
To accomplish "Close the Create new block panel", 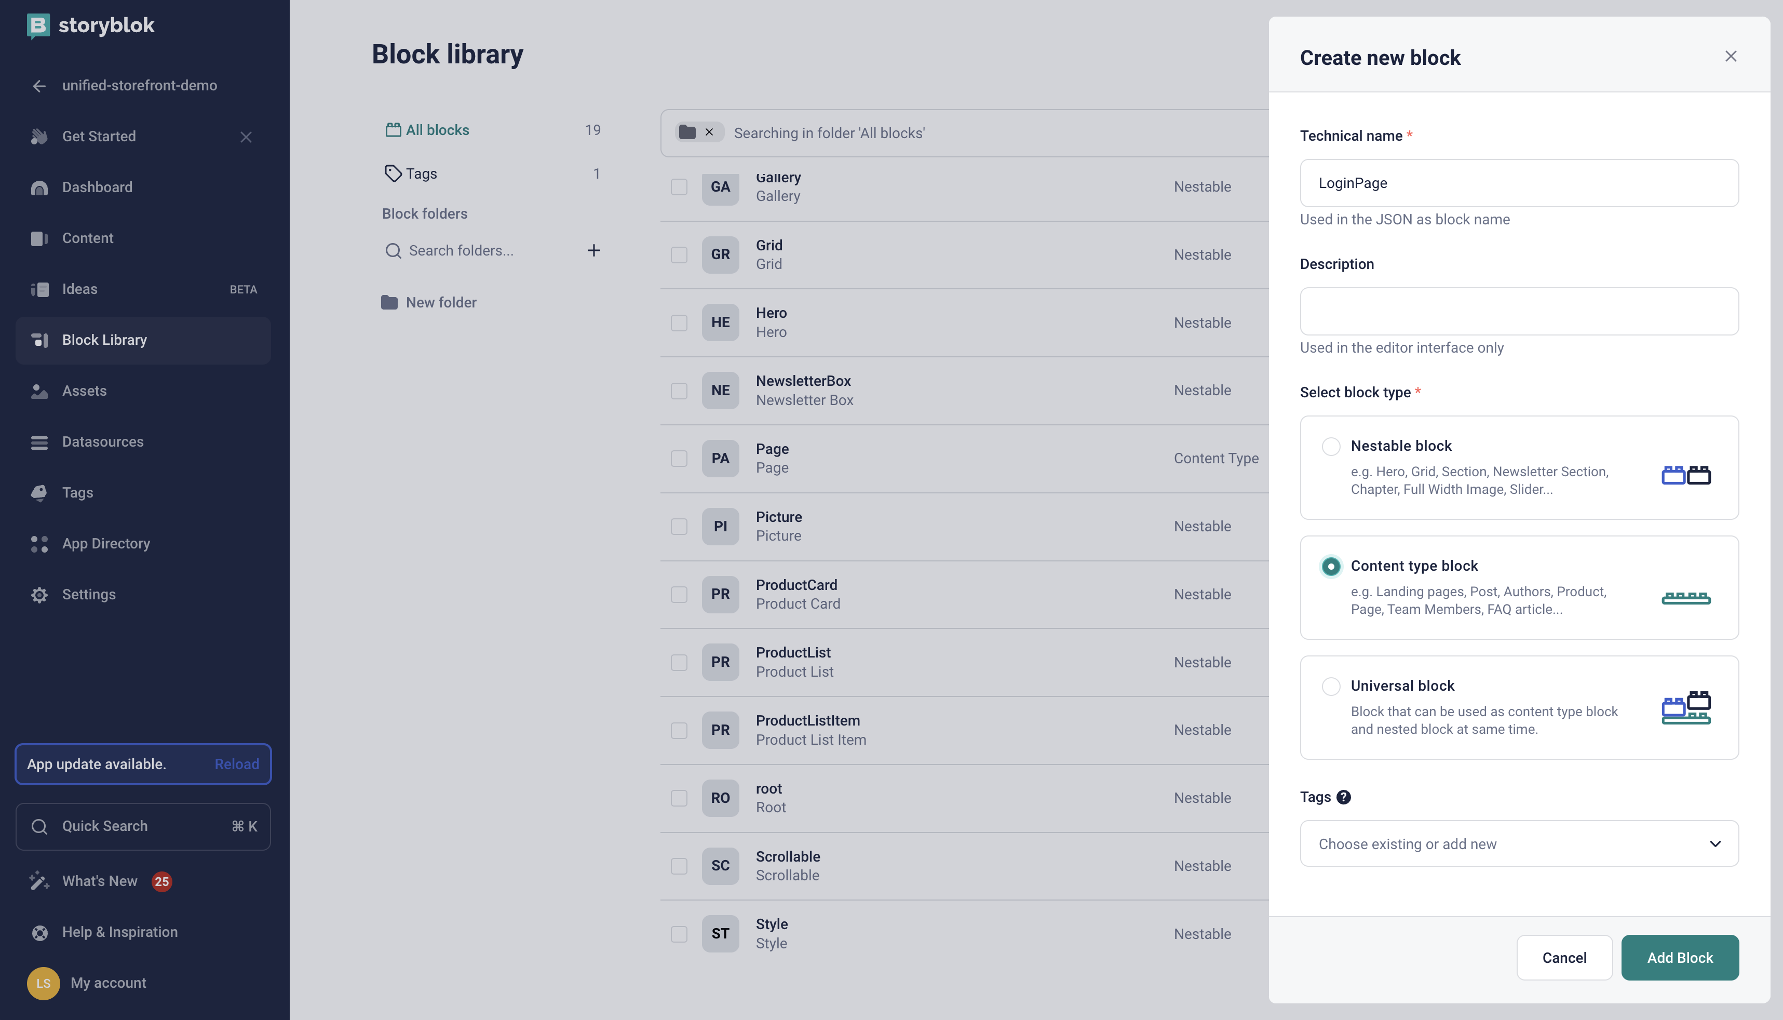I will pyautogui.click(x=1731, y=57).
